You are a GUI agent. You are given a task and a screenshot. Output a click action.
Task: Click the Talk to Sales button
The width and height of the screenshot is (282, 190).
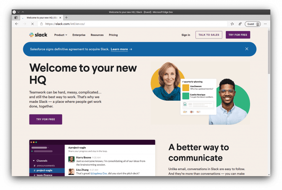(x=209, y=35)
